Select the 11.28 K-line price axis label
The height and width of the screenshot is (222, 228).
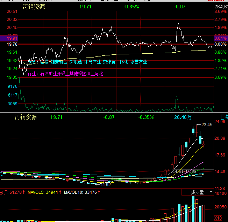tap(220, 189)
